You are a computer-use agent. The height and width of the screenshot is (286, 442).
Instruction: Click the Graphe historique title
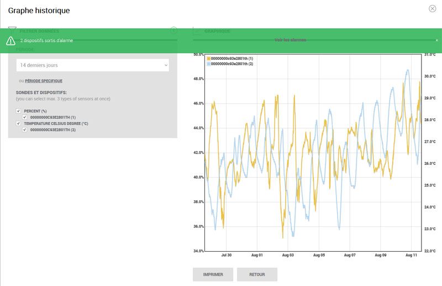(39, 11)
